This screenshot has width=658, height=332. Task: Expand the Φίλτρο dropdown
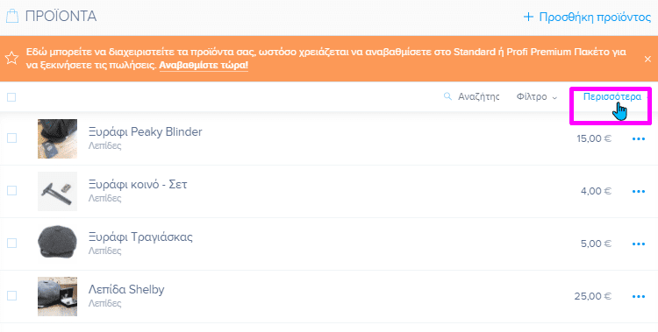click(x=536, y=97)
